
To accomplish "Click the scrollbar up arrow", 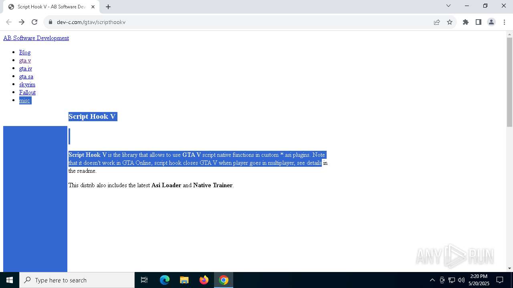I will (x=509, y=34).
